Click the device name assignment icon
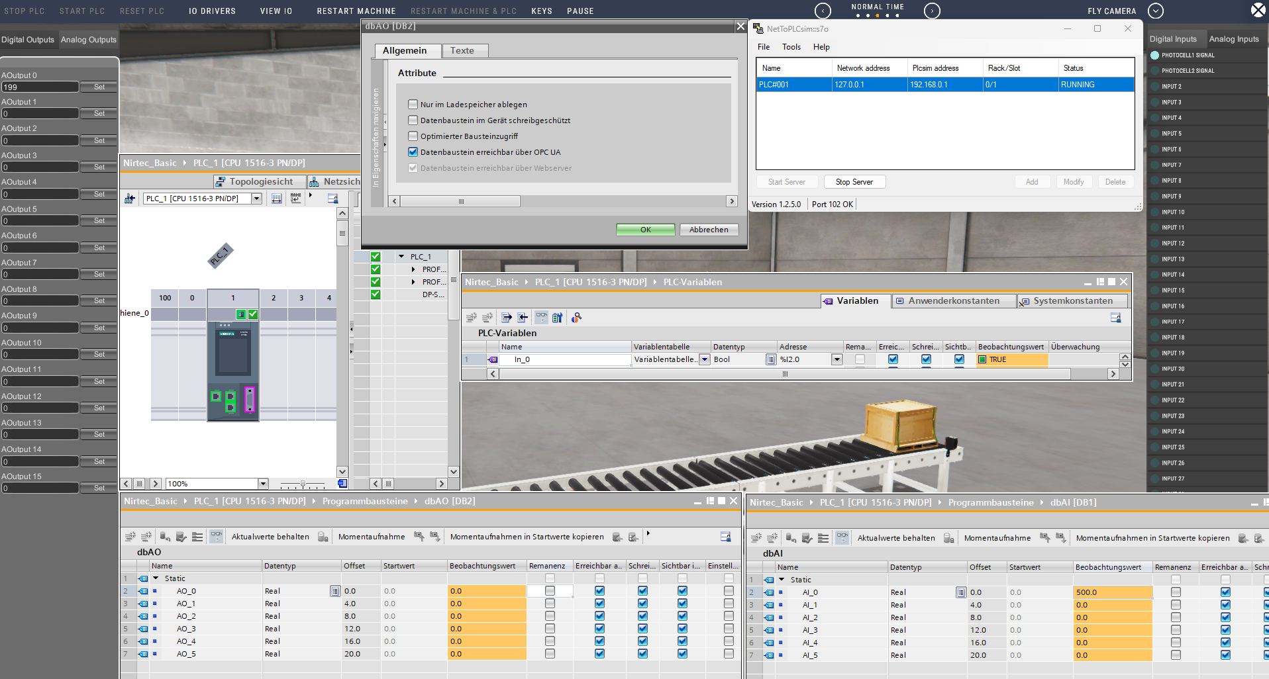 click(295, 199)
